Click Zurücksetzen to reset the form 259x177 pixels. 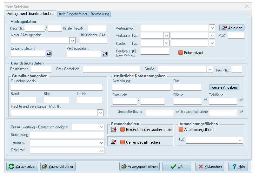[22, 167]
